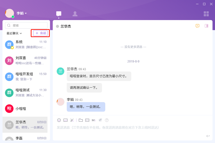The height and width of the screenshot is (143, 215).
Task: Open the 喧喧开发组 group chat
Action: tap(26, 76)
